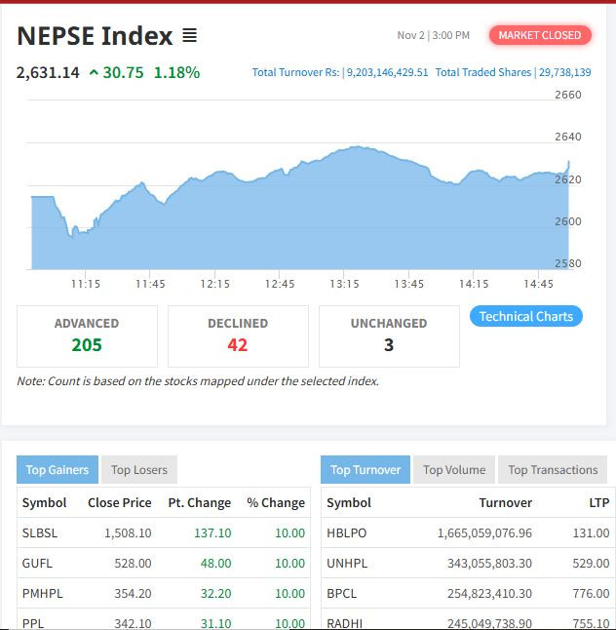Switch to the Top Volume tab
The image size is (616, 630).
coord(454,470)
